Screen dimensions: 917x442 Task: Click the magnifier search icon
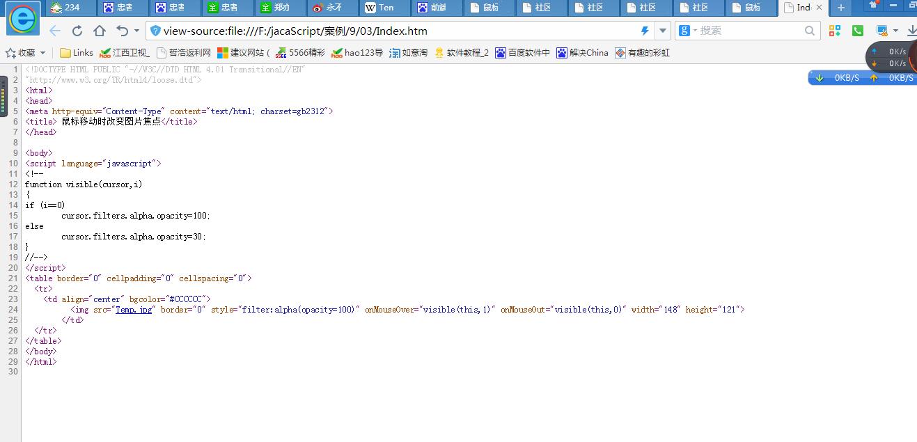tap(810, 31)
